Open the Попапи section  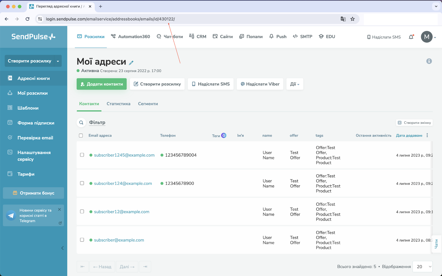[251, 37]
